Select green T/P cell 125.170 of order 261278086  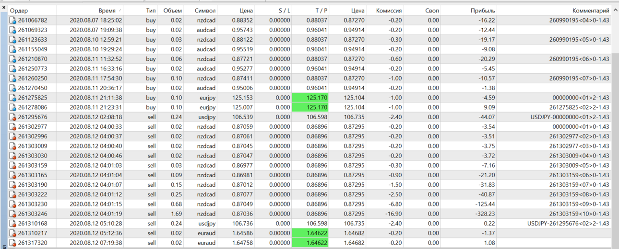pyautogui.click(x=310, y=107)
